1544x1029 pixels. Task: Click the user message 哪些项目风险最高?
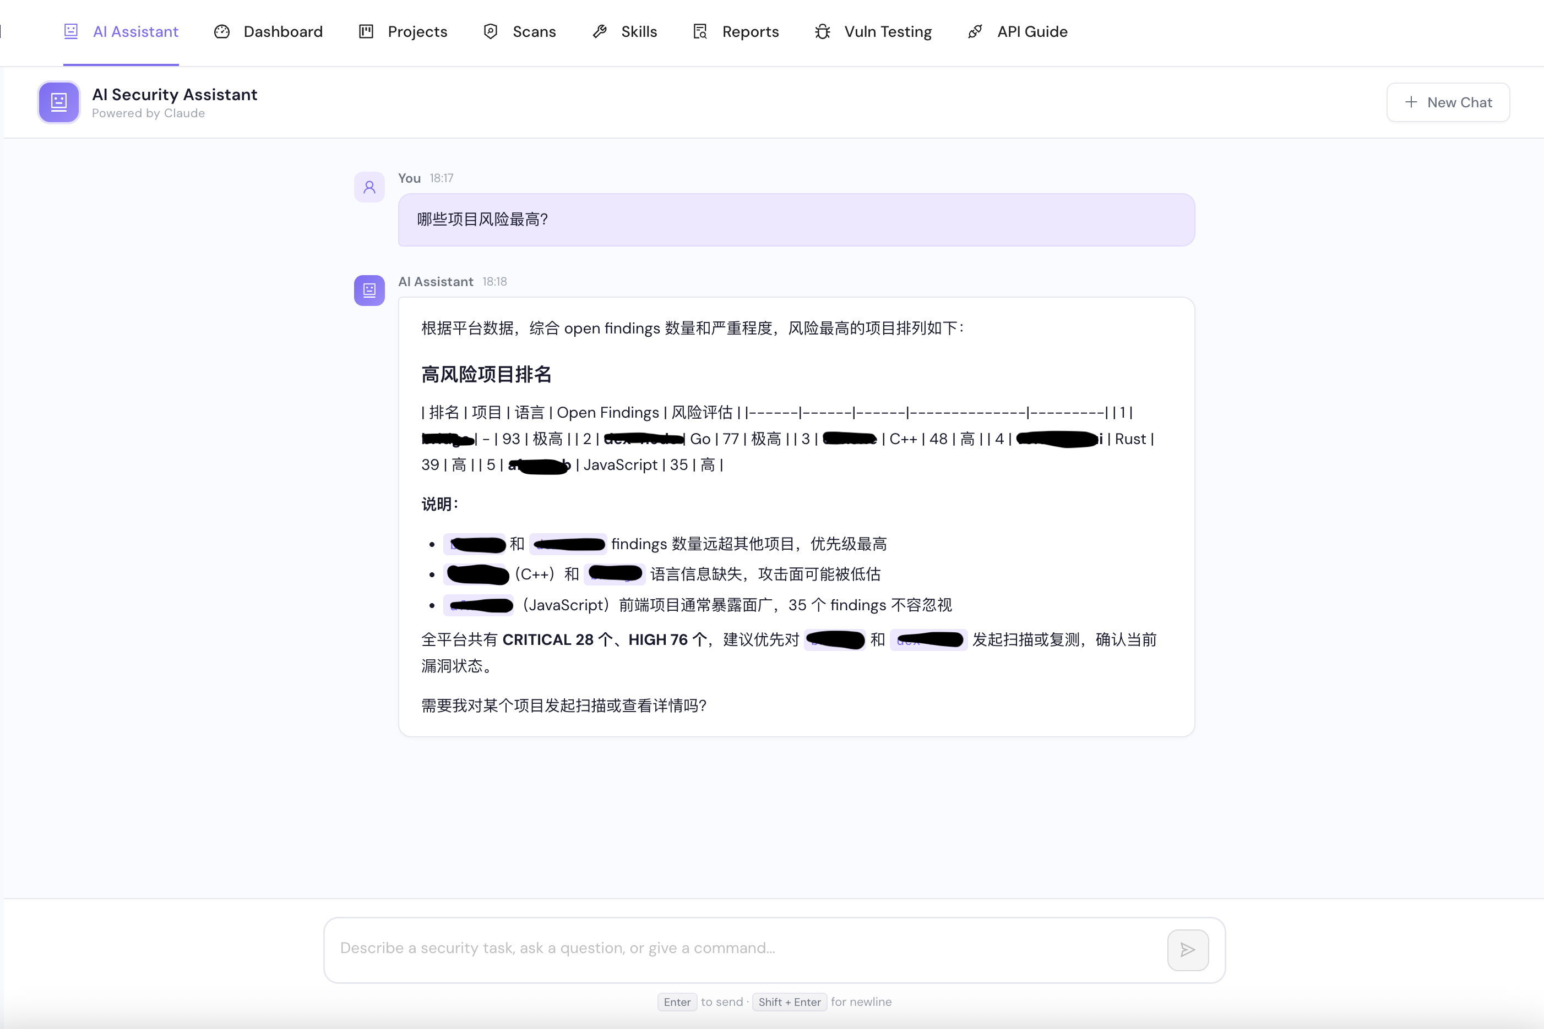coord(797,220)
